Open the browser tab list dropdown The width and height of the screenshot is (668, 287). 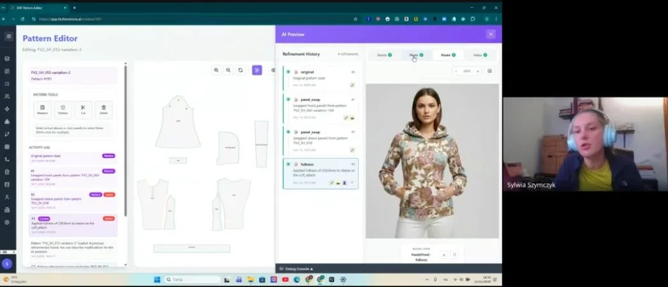click(3, 8)
